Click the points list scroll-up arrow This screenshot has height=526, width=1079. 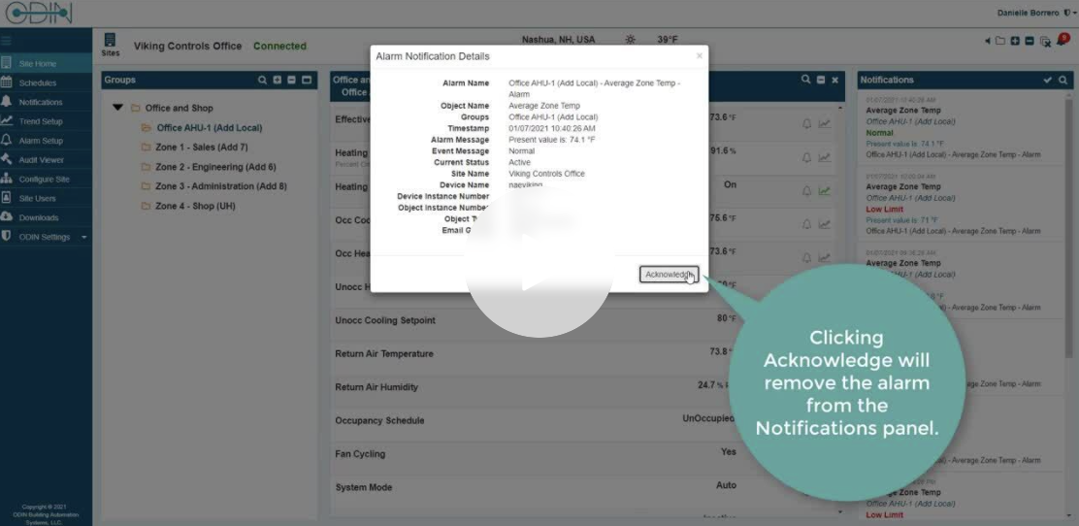point(839,108)
